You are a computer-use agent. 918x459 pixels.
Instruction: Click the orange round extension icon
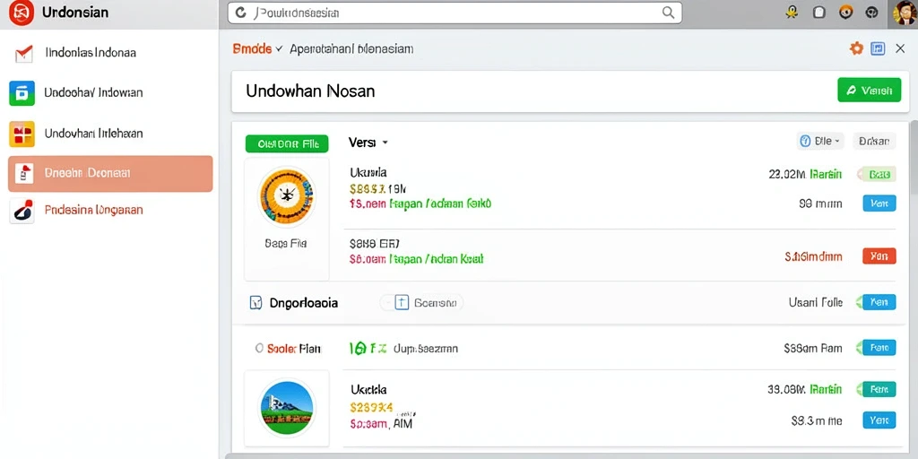pyautogui.click(x=845, y=13)
